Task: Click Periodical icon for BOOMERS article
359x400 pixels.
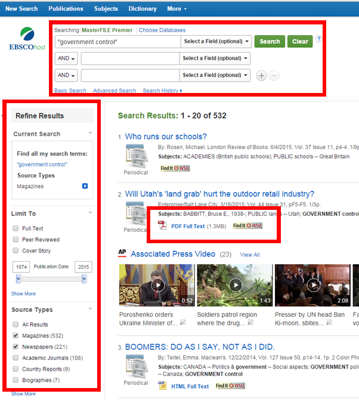Action: (x=137, y=367)
